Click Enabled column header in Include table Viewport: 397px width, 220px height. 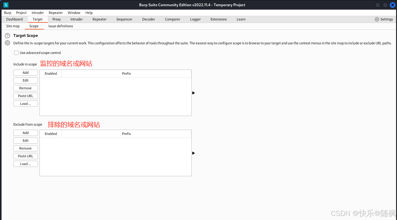coord(51,74)
